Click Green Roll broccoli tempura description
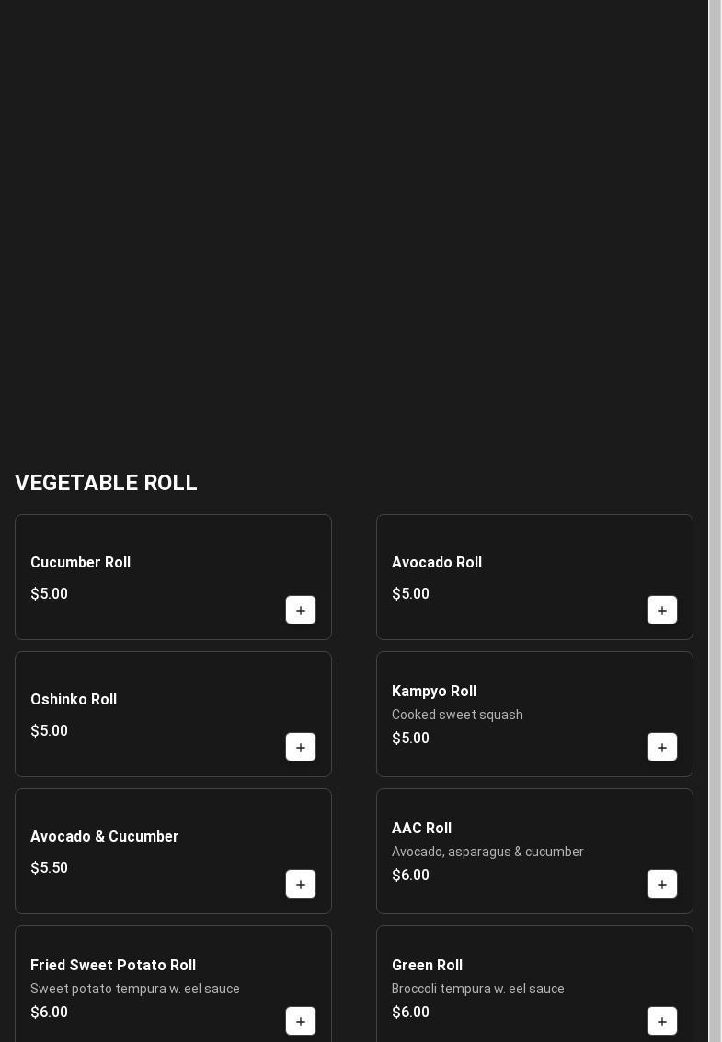This screenshot has height=1042, width=722. tap(478, 989)
